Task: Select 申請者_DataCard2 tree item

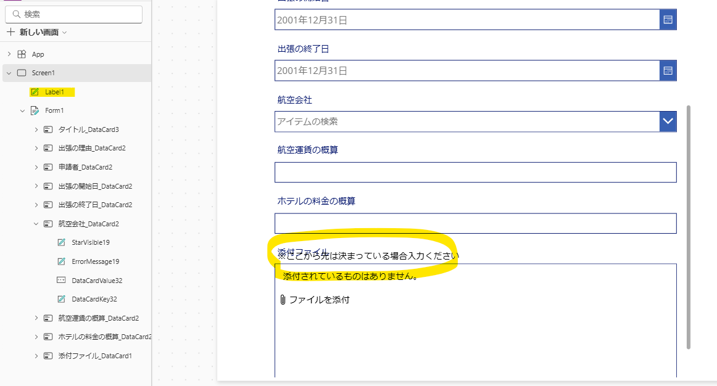Action: [x=85, y=167]
